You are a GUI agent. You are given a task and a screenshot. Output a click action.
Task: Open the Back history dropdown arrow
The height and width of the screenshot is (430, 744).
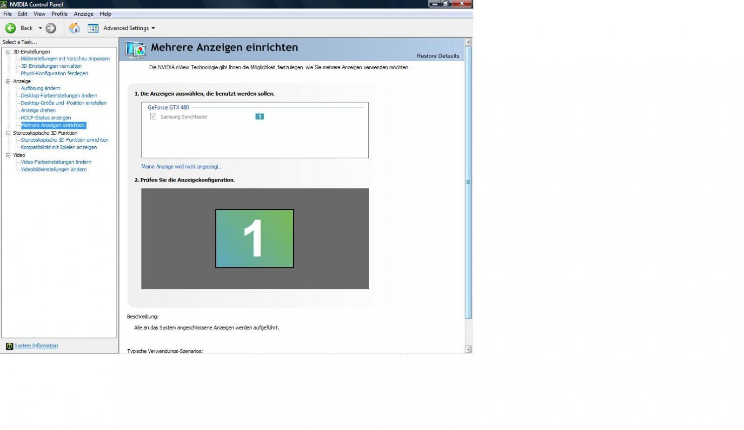(x=40, y=28)
